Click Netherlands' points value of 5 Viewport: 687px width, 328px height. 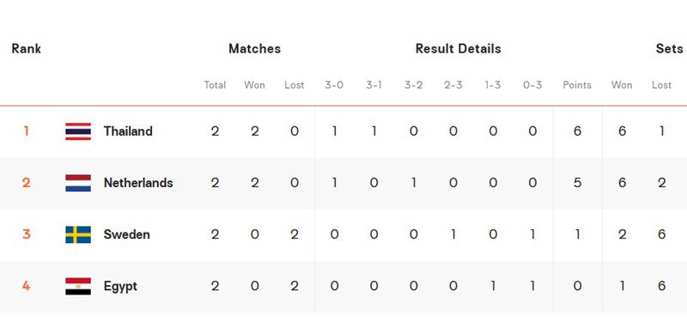pos(577,183)
